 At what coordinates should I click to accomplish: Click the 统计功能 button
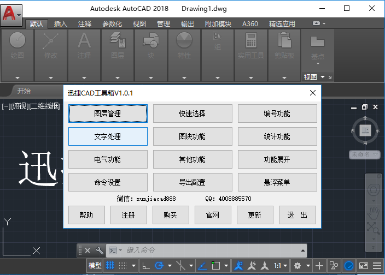pyautogui.click(x=277, y=136)
